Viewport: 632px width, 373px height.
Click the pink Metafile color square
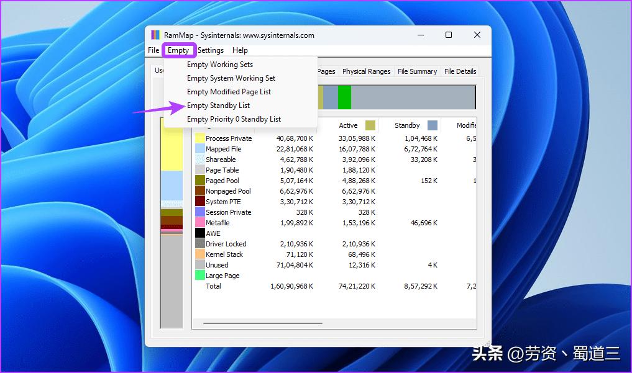[200, 222]
